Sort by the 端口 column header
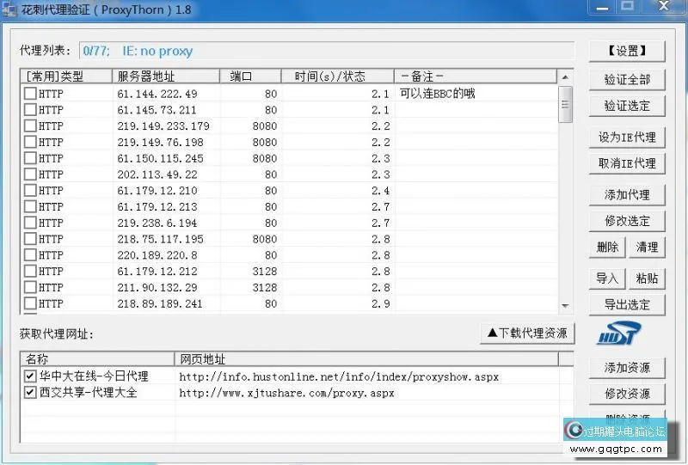The image size is (688, 465). coord(250,76)
